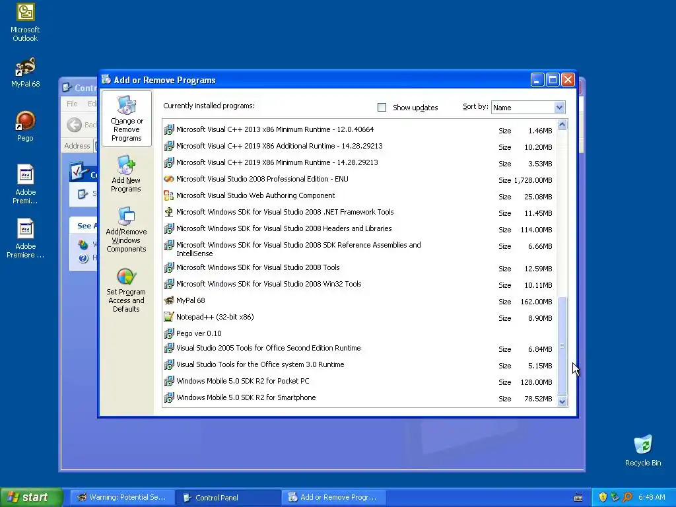The height and width of the screenshot is (507, 676).
Task: Select Microsoft Visual Studio 2008 Professional Edition - ENU
Action: [262, 179]
